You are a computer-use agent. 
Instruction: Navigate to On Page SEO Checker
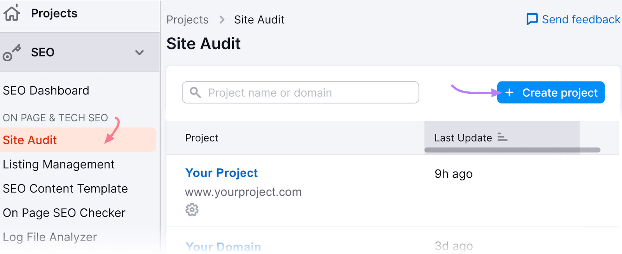tap(64, 213)
